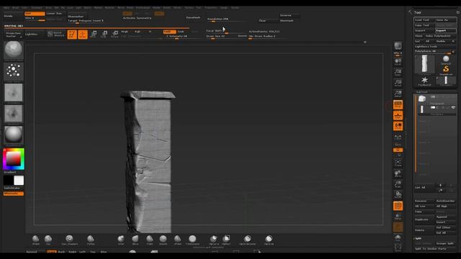
Task: Select the ClipCircleCenter brush
Action: (247, 240)
